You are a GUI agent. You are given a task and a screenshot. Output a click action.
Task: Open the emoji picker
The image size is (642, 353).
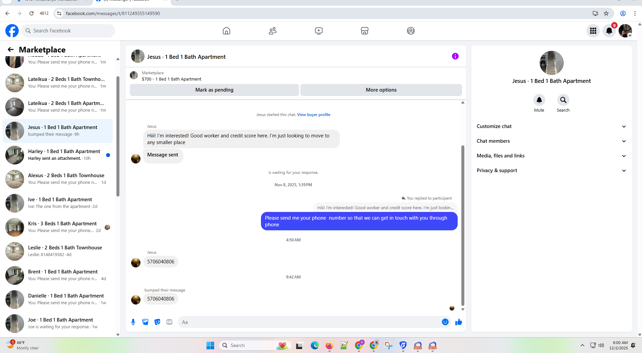[445, 322]
